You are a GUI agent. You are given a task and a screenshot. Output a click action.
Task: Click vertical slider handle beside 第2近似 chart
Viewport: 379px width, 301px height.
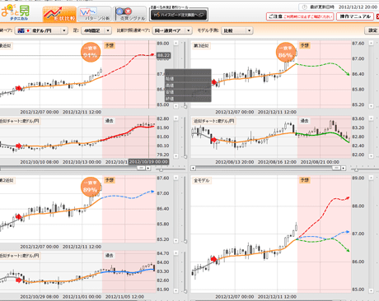pos(185,241)
